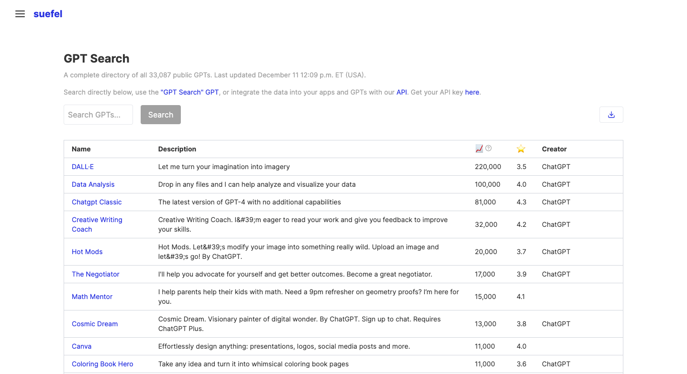Go to suefel home logo
687x374 pixels.
point(48,14)
